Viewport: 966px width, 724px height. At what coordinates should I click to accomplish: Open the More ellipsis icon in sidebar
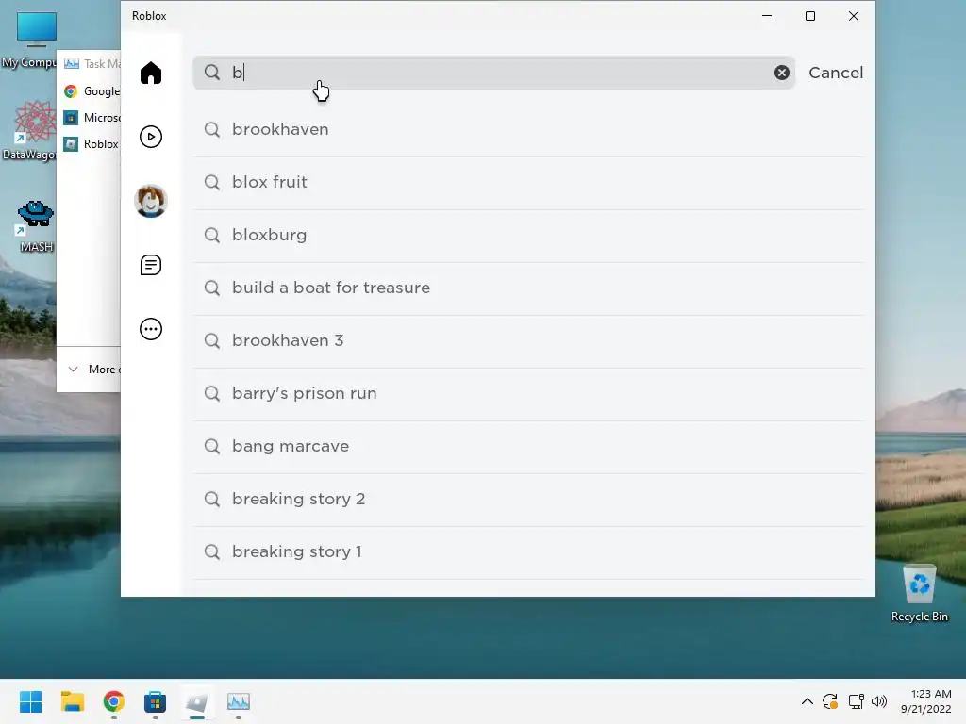click(x=151, y=329)
